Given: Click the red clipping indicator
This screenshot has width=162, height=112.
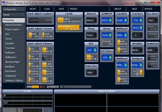Looking at the screenshot, I should click(x=43, y=87).
